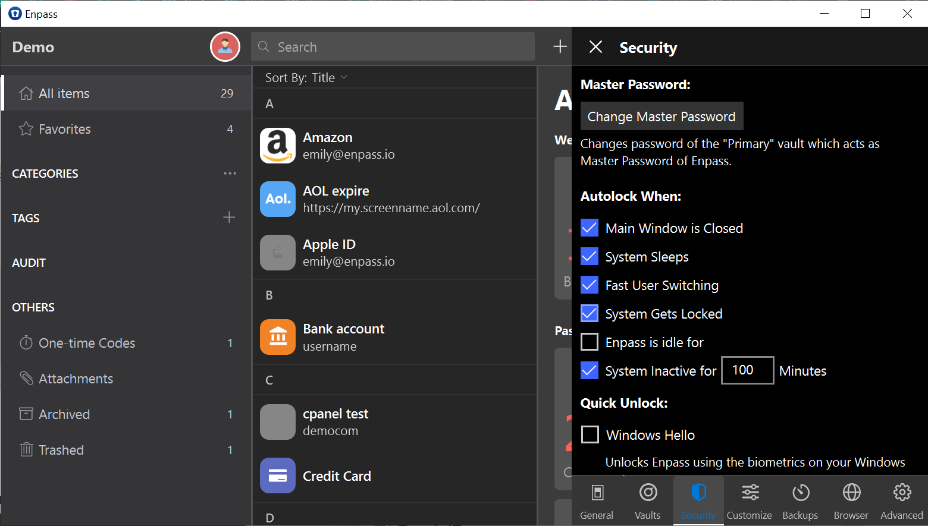This screenshot has height=526, width=928.
Task: Enable Windows Hello quick unlock
Action: (x=590, y=434)
